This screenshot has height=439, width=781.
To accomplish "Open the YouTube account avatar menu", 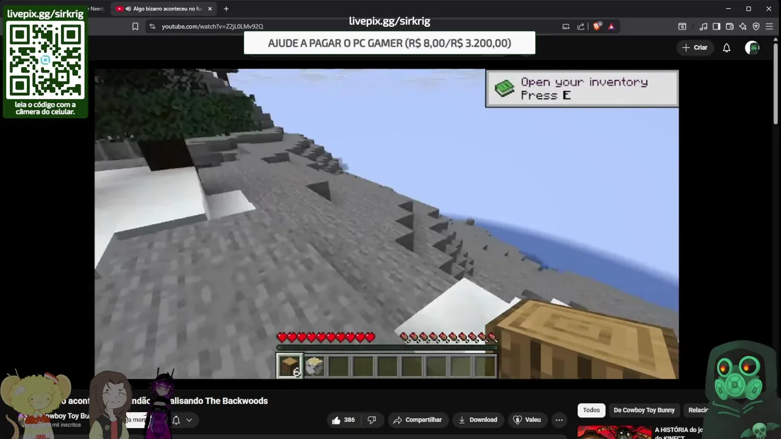I will (752, 48).
